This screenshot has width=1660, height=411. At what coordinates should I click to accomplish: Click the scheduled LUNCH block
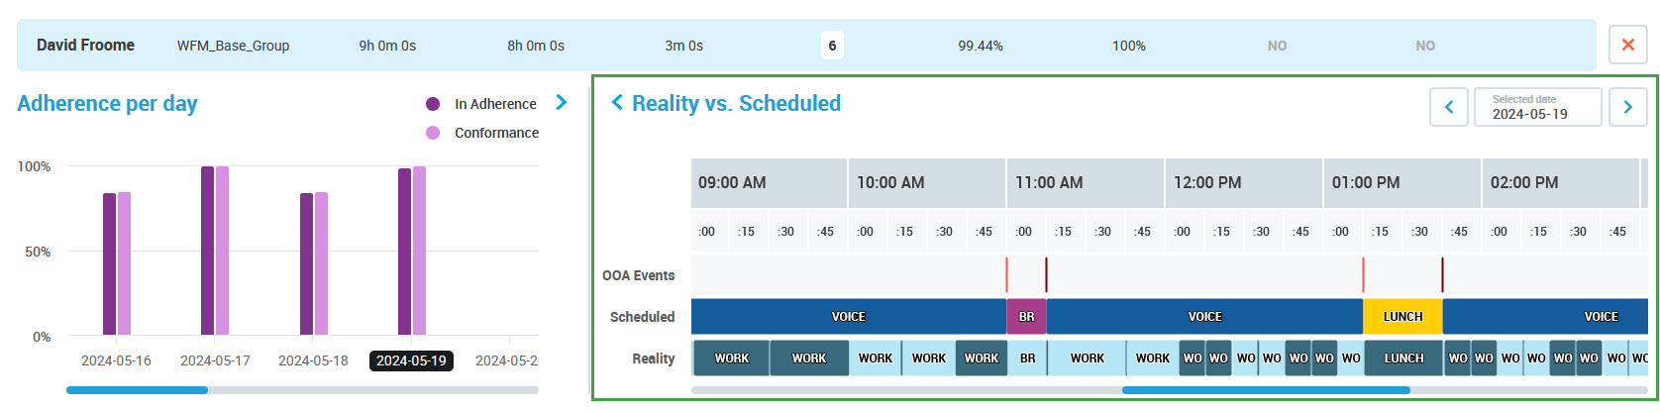point(1402,317)
